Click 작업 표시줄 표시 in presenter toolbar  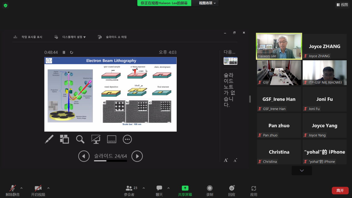click(x=28, y=37)
